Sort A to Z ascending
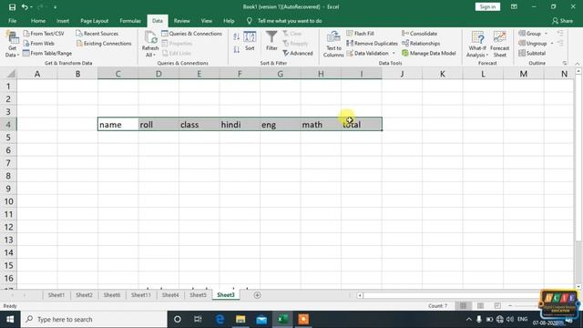The height and width of the screenshot is (328, 583). 237,36
